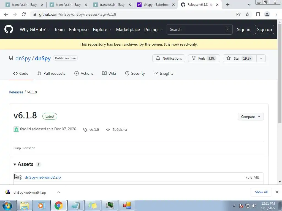Click the forward navigation arrow
Viewport: 282px width, 211px height.
point(15,14)
